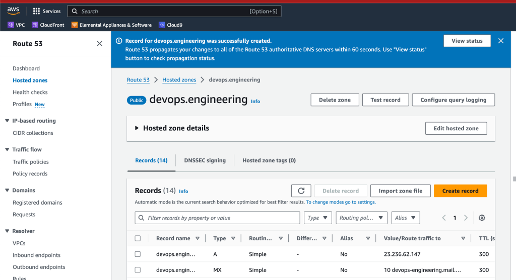The image size is (516, 280).
Task: Open records table preferences gear
Action: coord(482,218)
